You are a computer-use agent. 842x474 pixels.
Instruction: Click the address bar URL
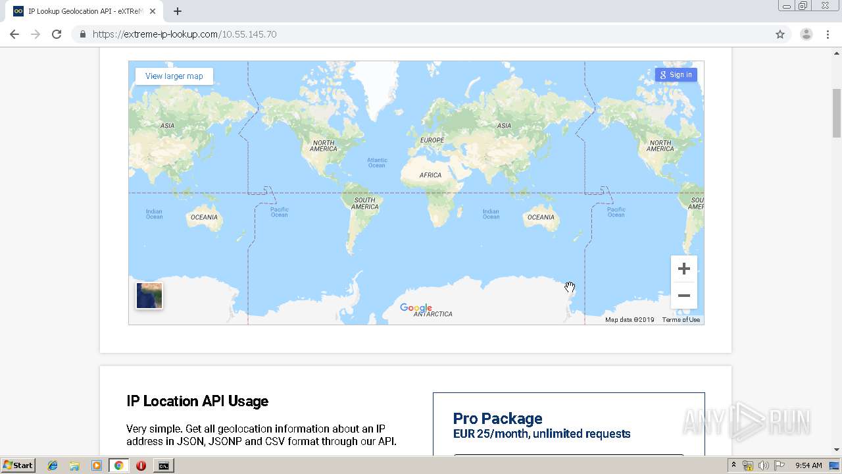coord(184,34)
